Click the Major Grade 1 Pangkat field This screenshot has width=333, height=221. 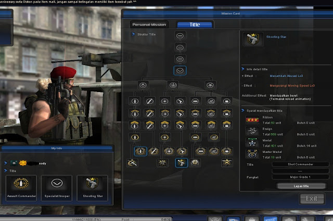(301, 177)
